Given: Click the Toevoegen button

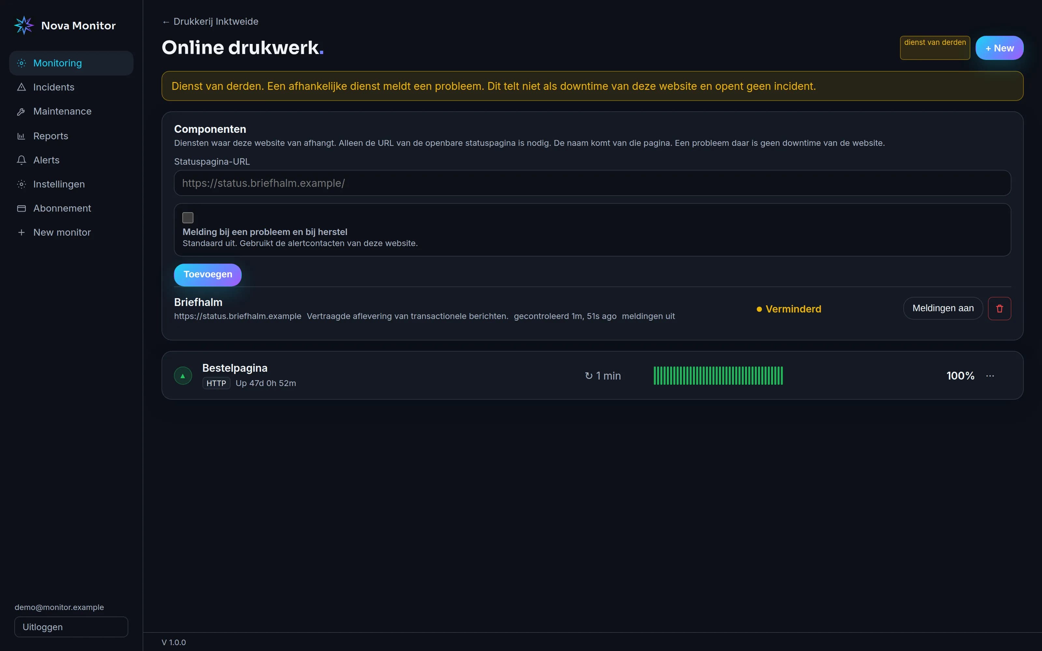Looking at the screenshot, I should point(207,275).
